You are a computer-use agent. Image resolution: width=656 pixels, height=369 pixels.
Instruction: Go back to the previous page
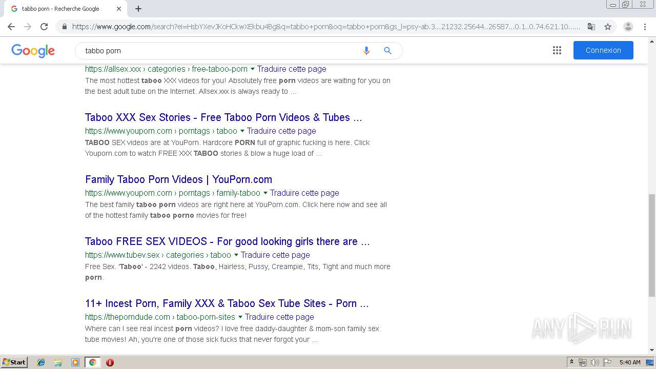click(11, 27)
